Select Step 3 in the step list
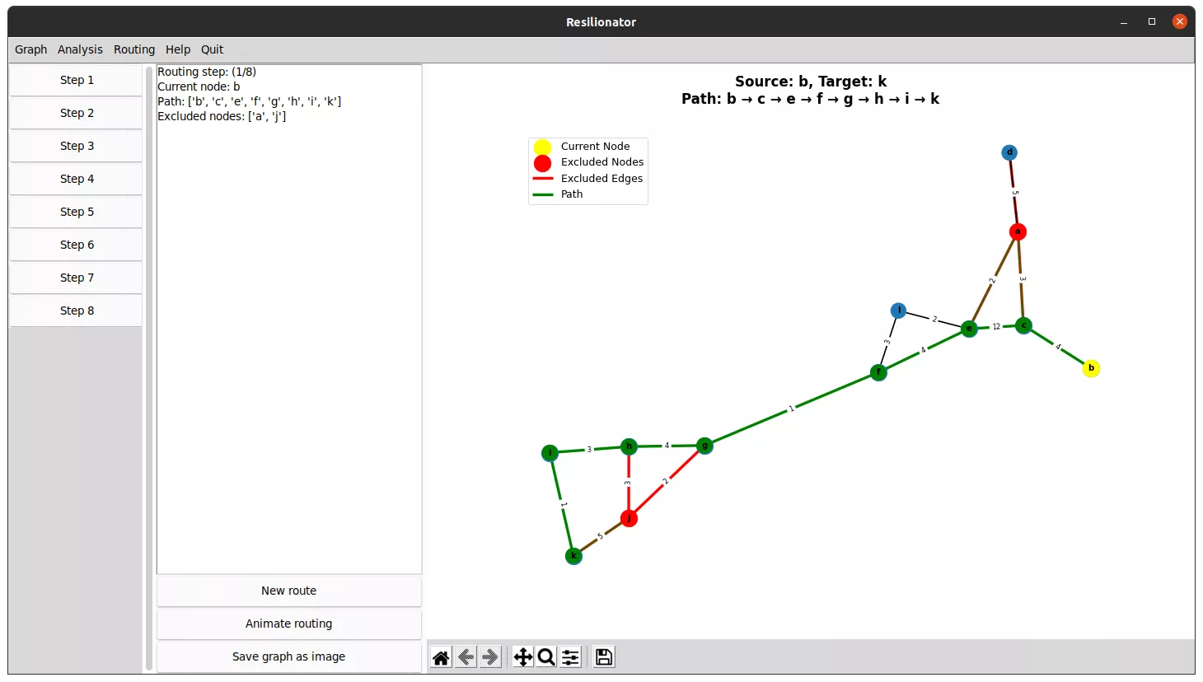1203x682 pixels. pyautogui.click(x=77, y=146)
